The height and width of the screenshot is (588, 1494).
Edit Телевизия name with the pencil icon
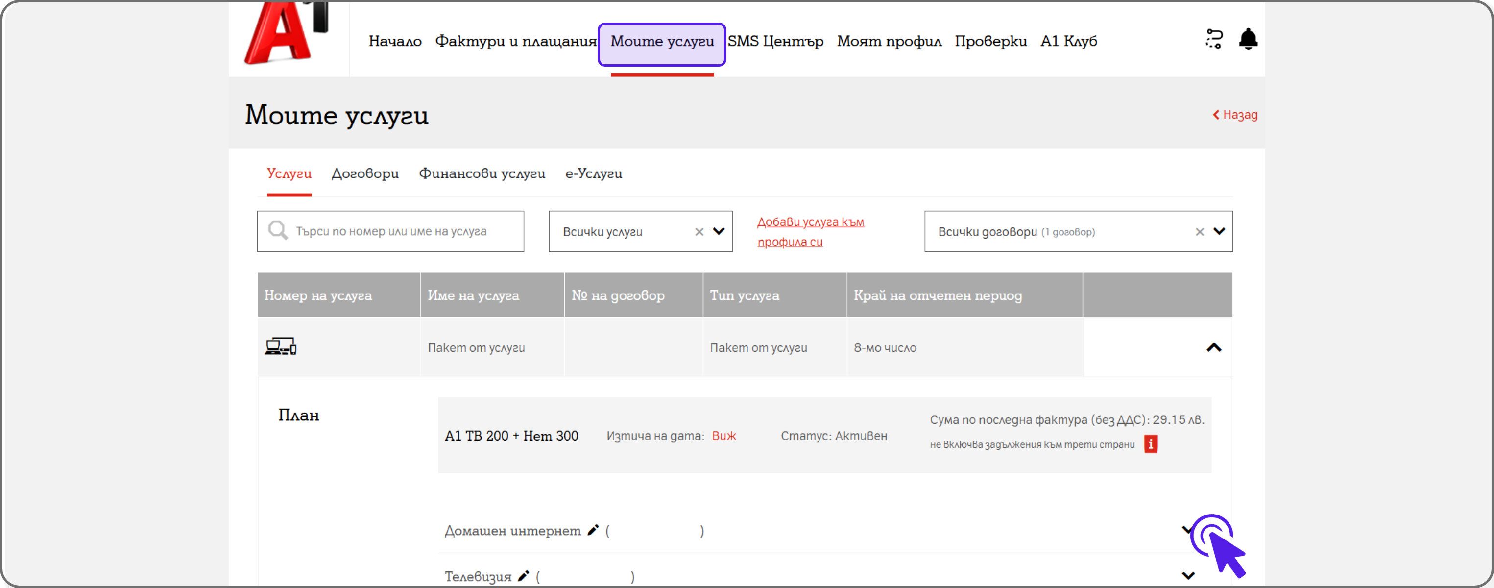(523, 576)
